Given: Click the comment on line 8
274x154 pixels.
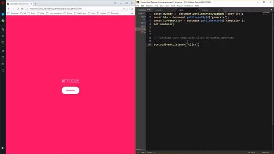Looking at the screenshot, I should (x=194, y=38).
